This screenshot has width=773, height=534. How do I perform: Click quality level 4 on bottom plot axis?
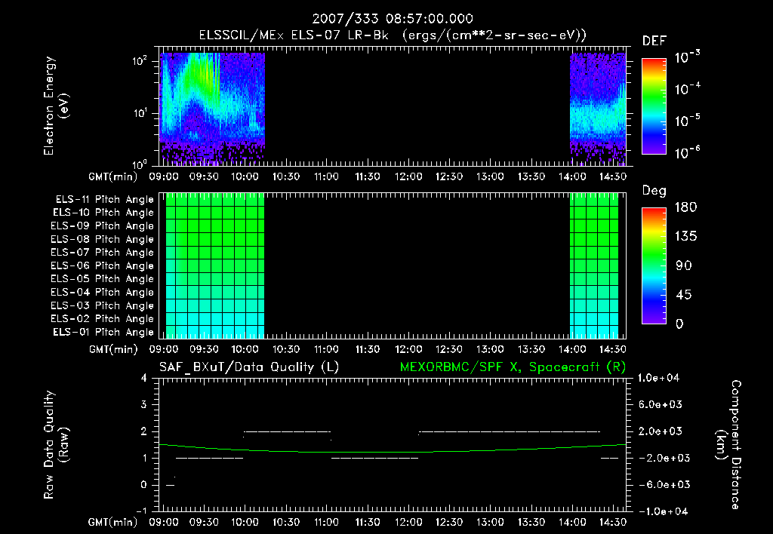[144, 379]
